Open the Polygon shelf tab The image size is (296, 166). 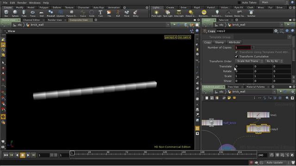pos(44,7)
